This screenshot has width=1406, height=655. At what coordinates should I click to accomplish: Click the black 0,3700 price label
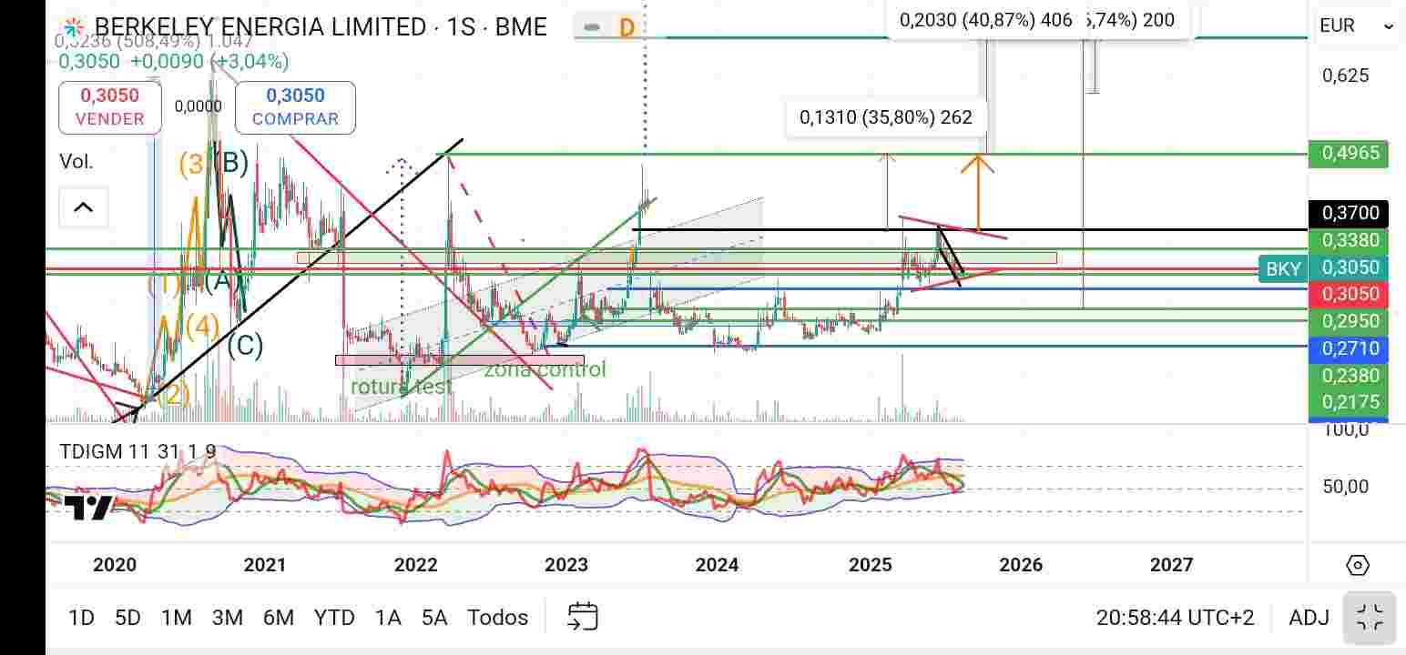click(x=1349, y=214)
